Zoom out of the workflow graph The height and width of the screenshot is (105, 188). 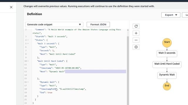136,40
